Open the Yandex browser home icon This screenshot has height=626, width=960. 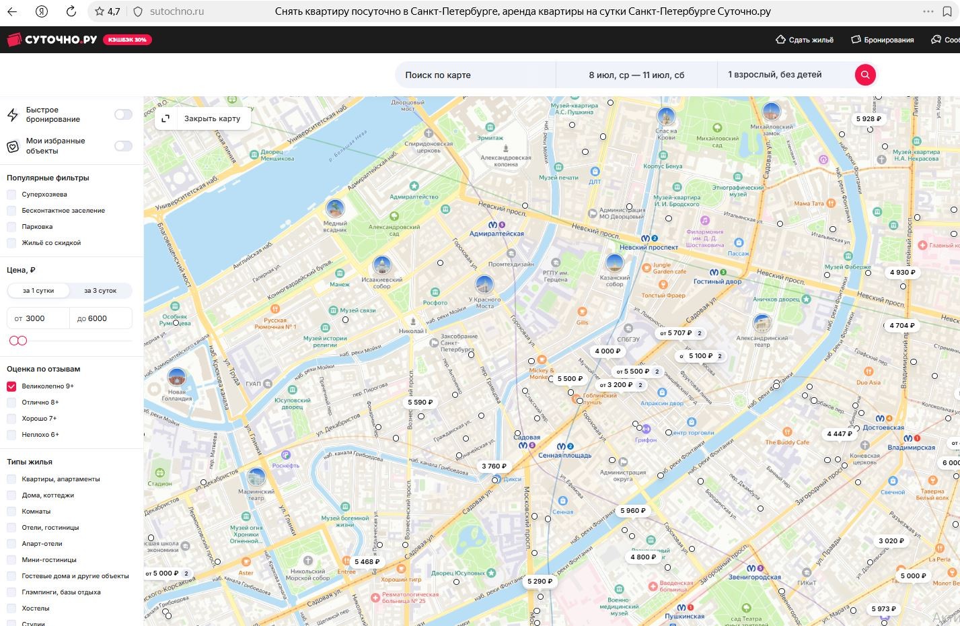[42, 11]
